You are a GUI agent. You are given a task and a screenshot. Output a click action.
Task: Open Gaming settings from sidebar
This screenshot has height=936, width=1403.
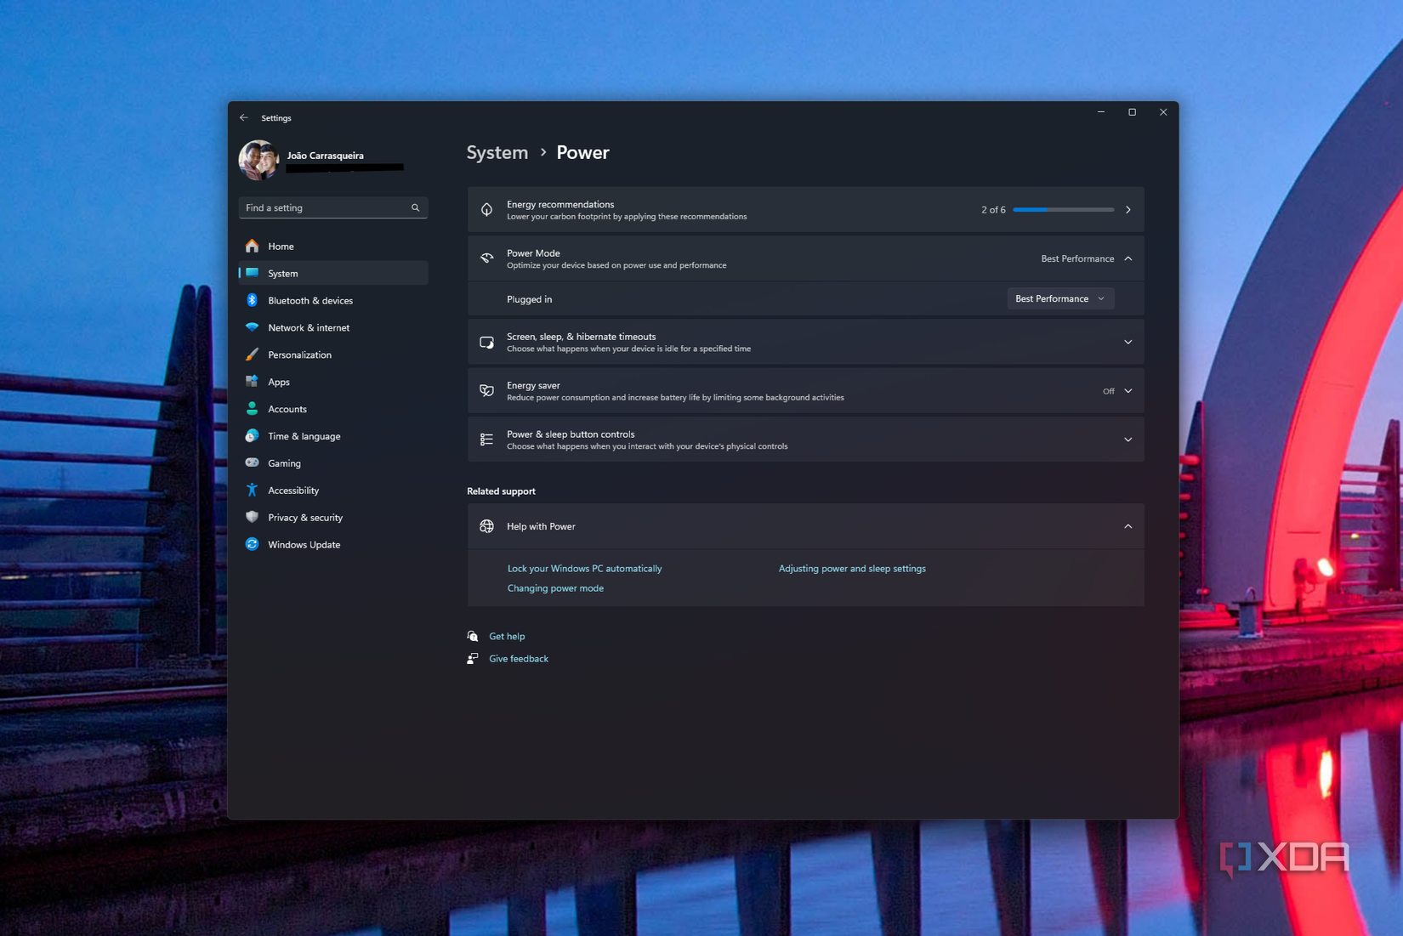283,462
